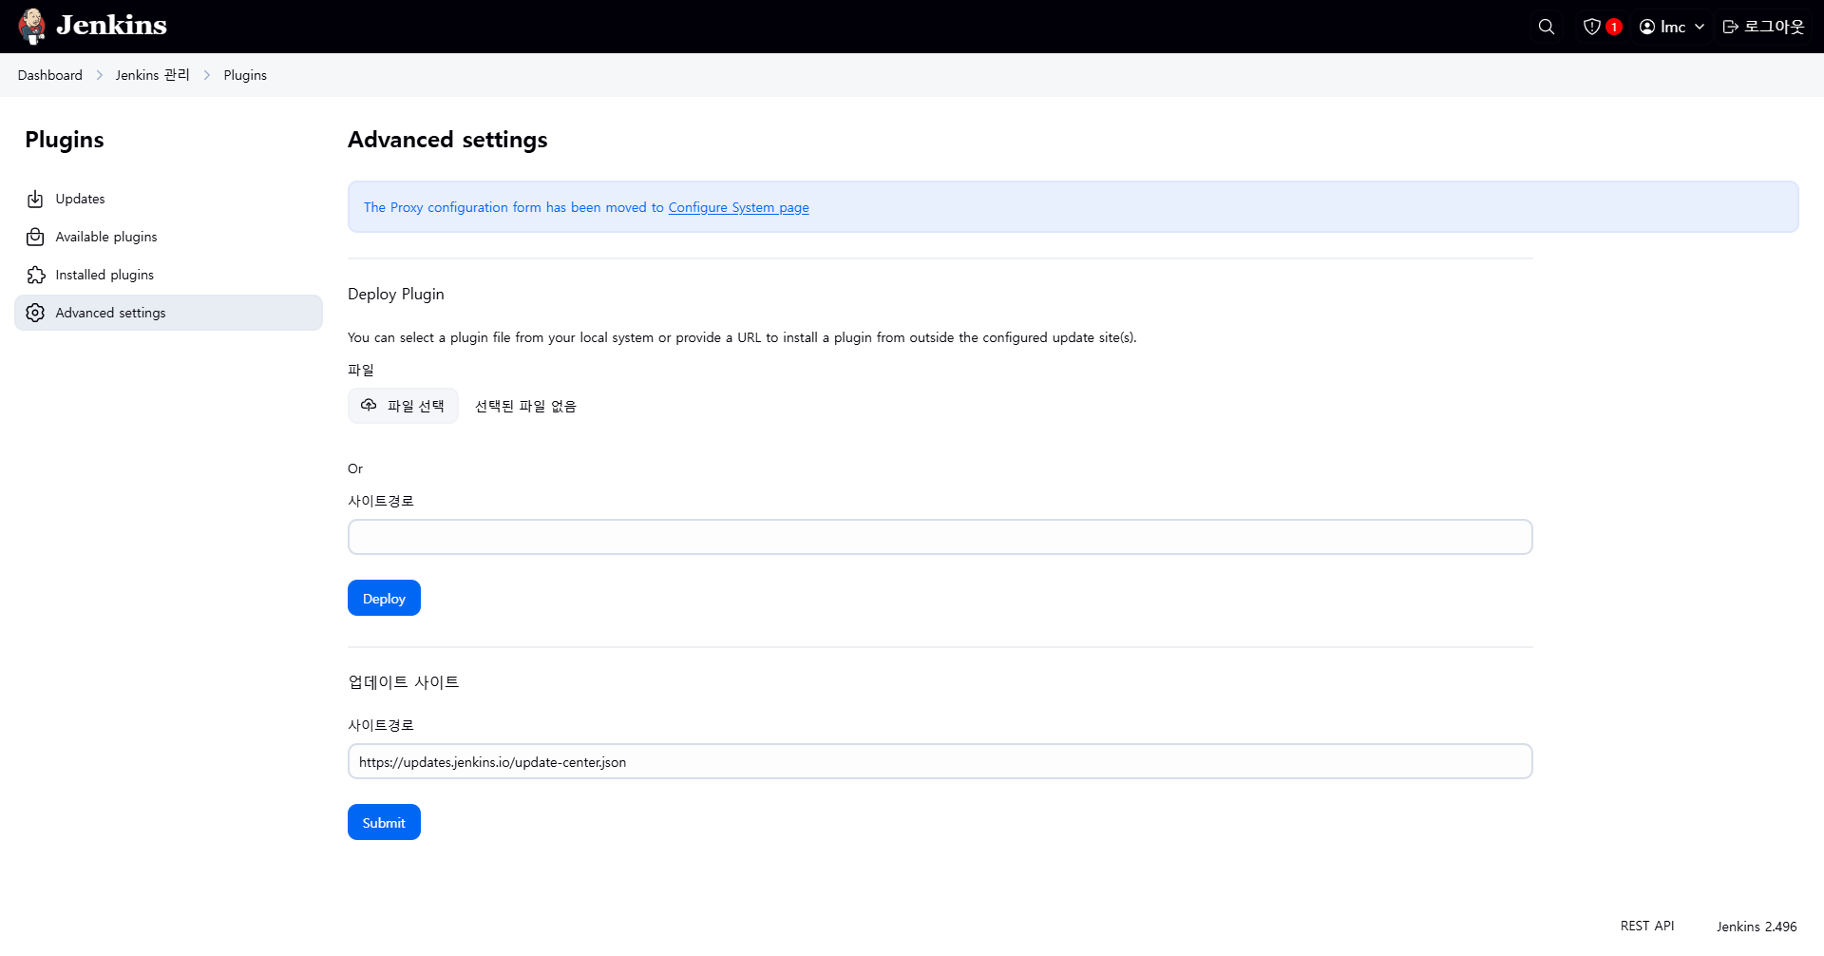Focus the update site URL field
The width and height of the screenshot is (1824, 956).
pos(940,761)
